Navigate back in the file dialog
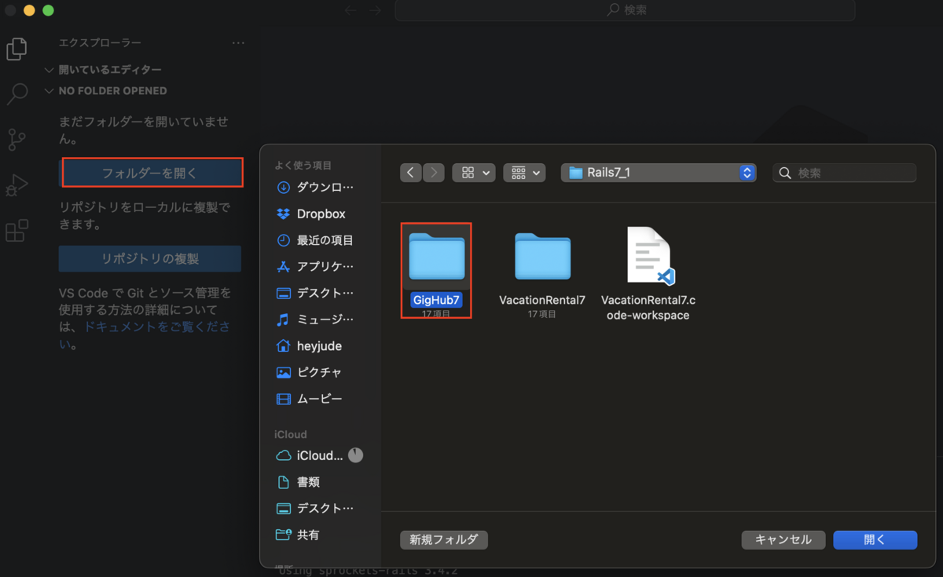This screenshot has height=577, width=943. [410, 173]
